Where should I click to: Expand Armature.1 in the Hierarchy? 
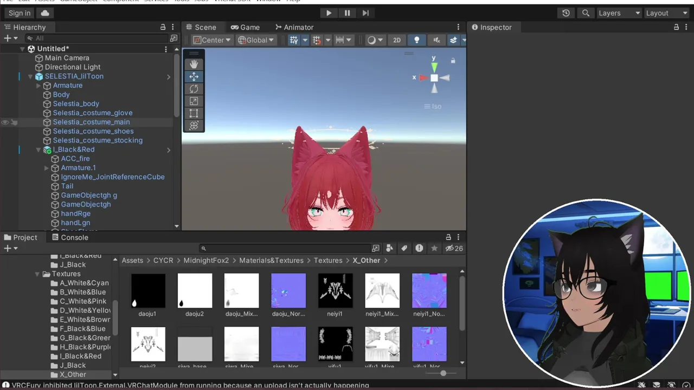(x=47, y=168)
